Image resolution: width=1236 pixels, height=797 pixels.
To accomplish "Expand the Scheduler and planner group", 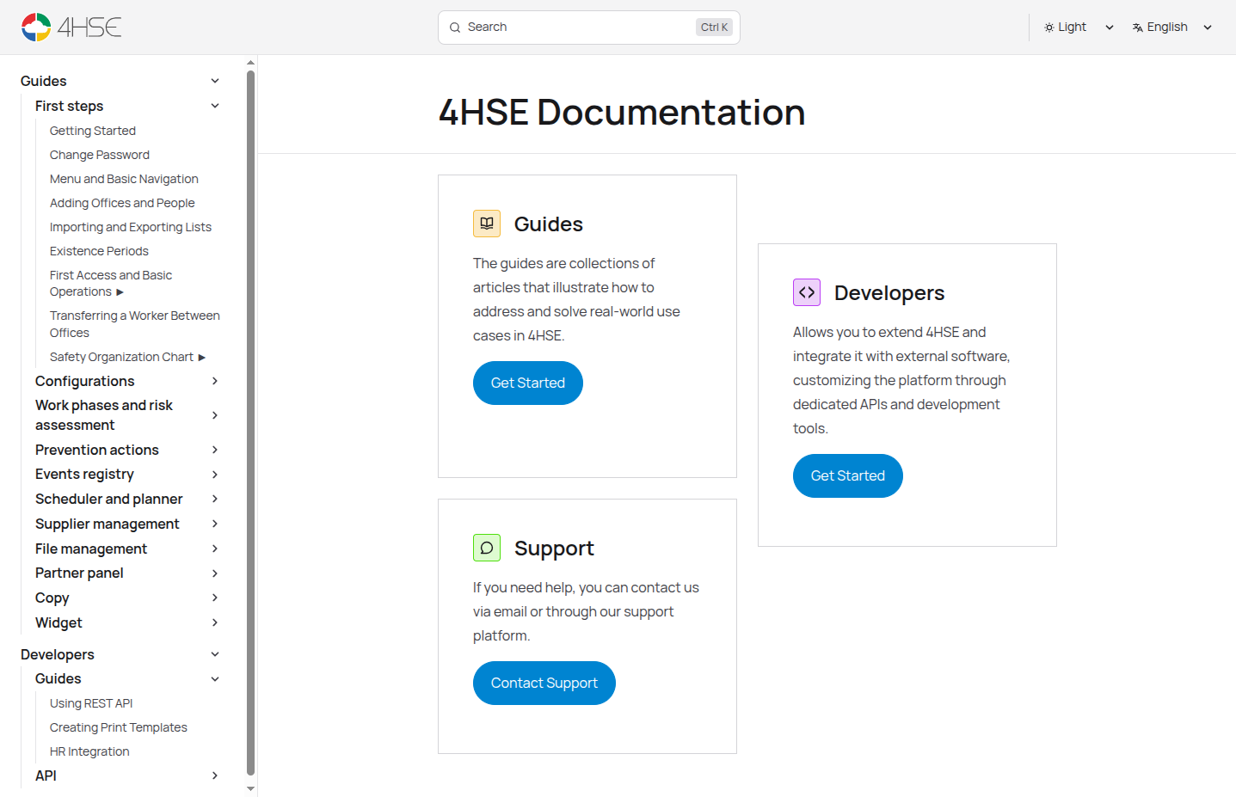I will pyautogui.click(x=128, y=499).
